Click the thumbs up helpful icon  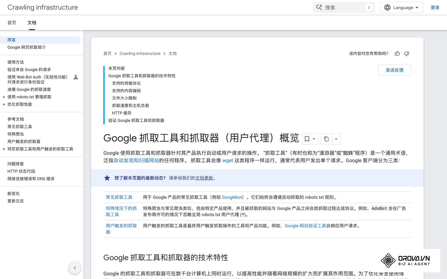[x=397, y=53]
